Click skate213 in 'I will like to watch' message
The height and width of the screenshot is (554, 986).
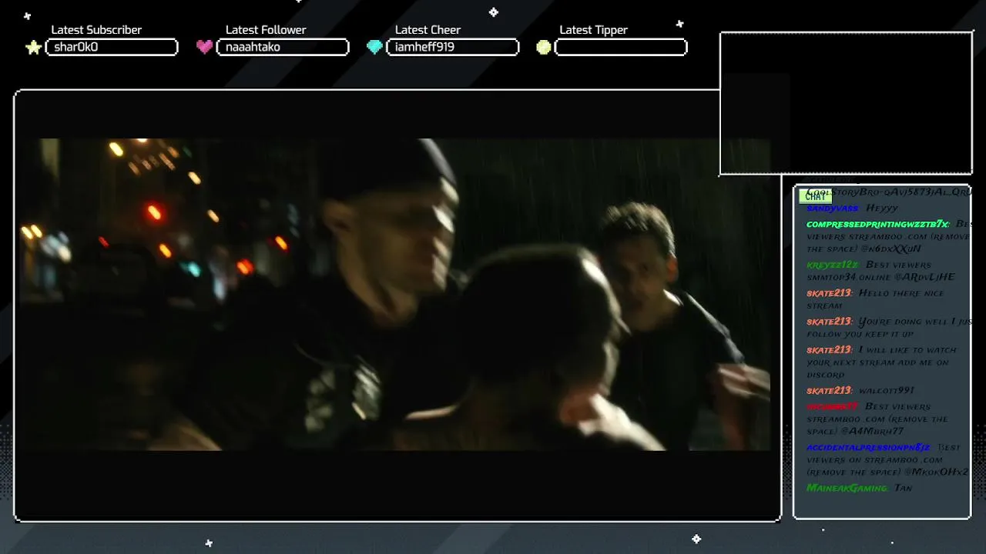pyautogui.click(x=829, y=350)
